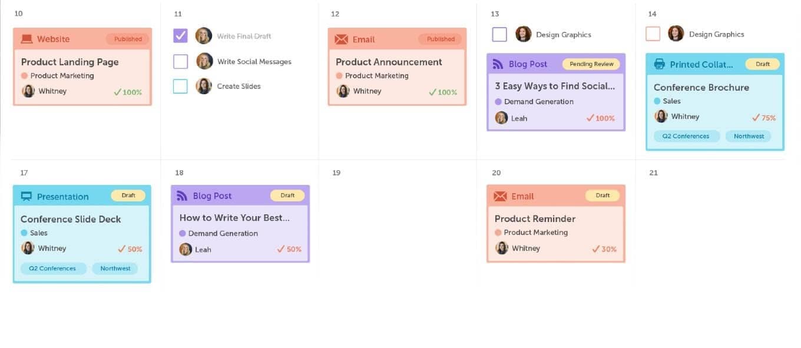Click the Pending Review status badge

pyautogui.click(x=591, y=64)
